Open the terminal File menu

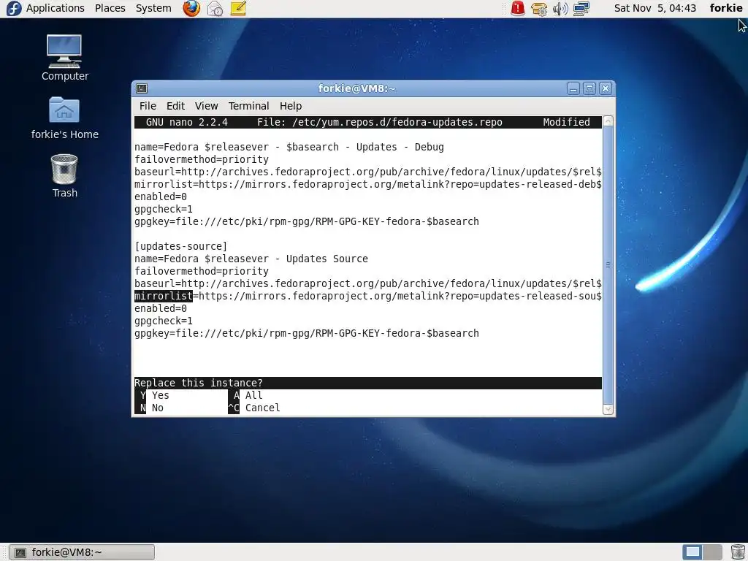tap(148, 106)
